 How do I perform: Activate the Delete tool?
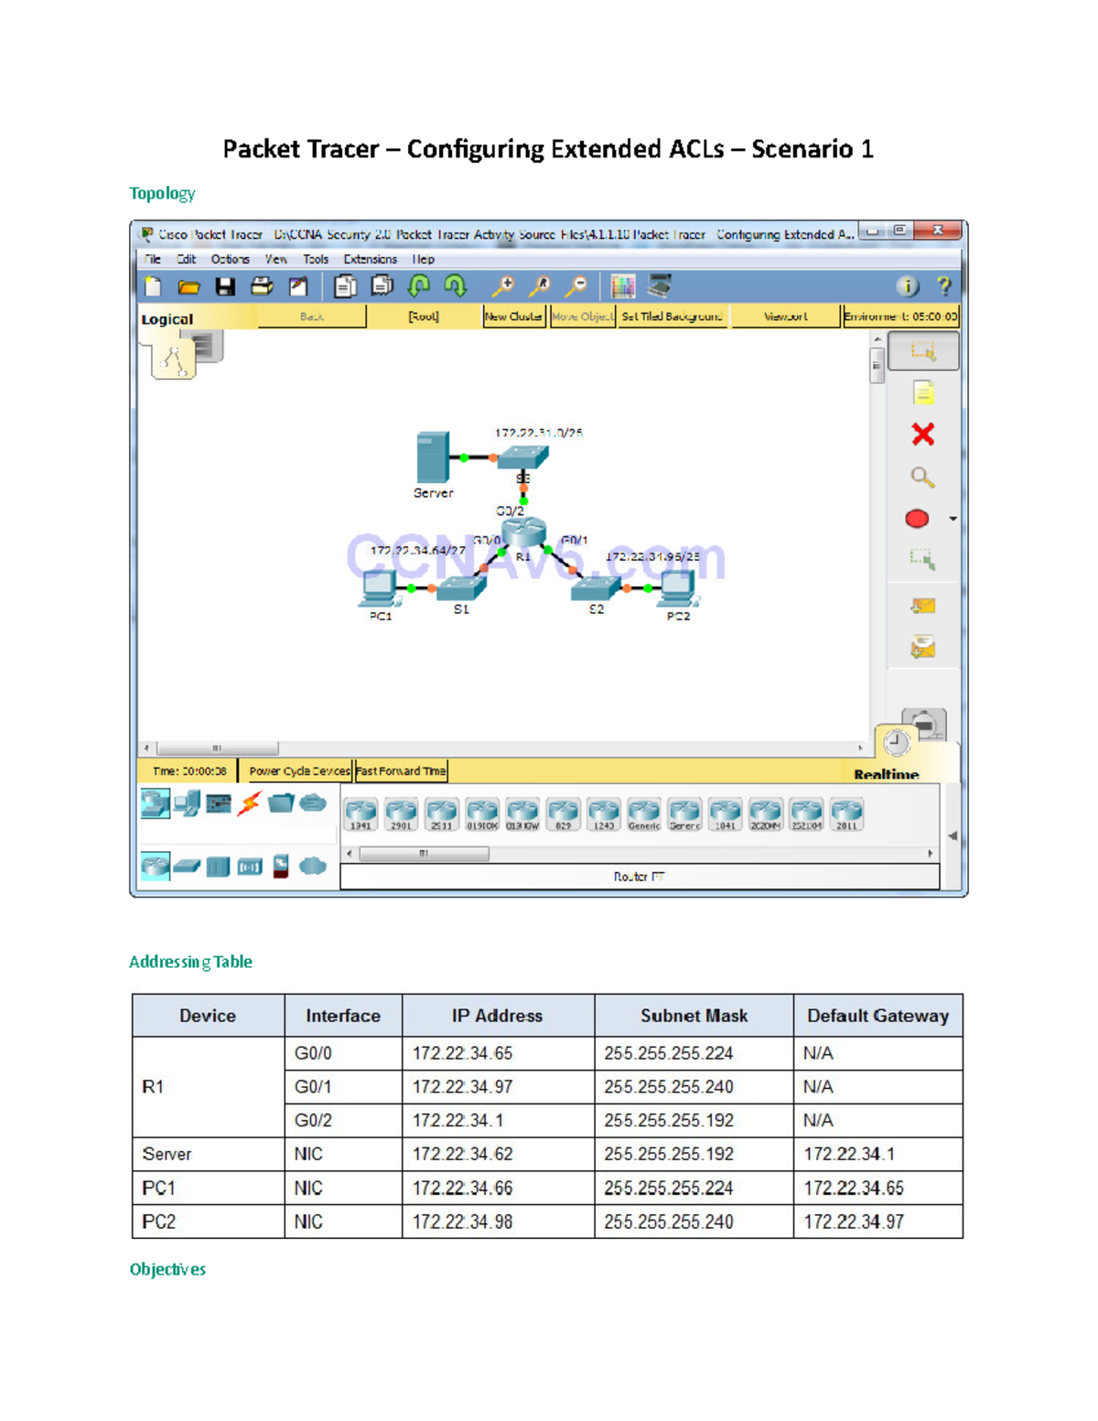924,436
